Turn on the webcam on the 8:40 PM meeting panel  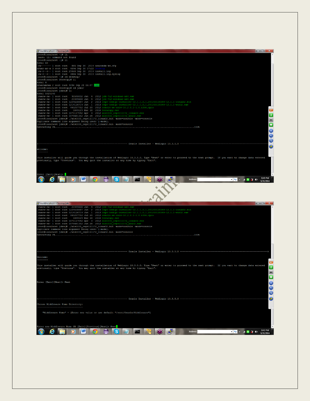[x=271, y=120]
